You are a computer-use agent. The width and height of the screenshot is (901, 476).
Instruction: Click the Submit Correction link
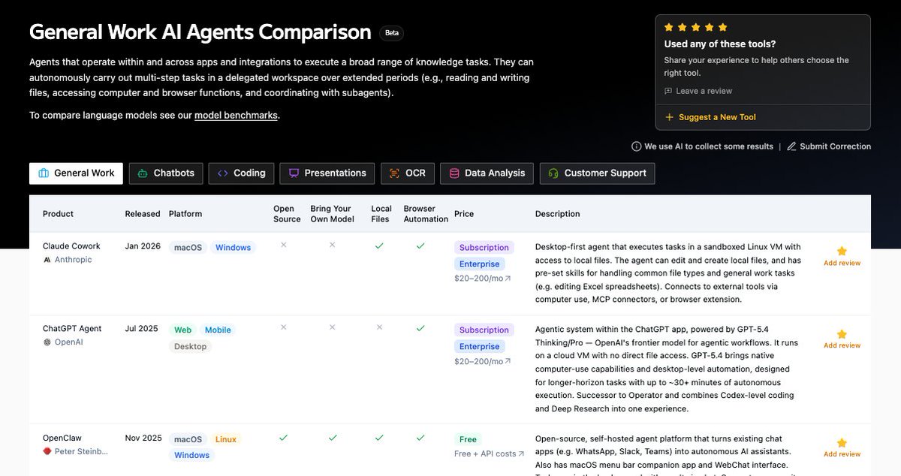[829, 146]
